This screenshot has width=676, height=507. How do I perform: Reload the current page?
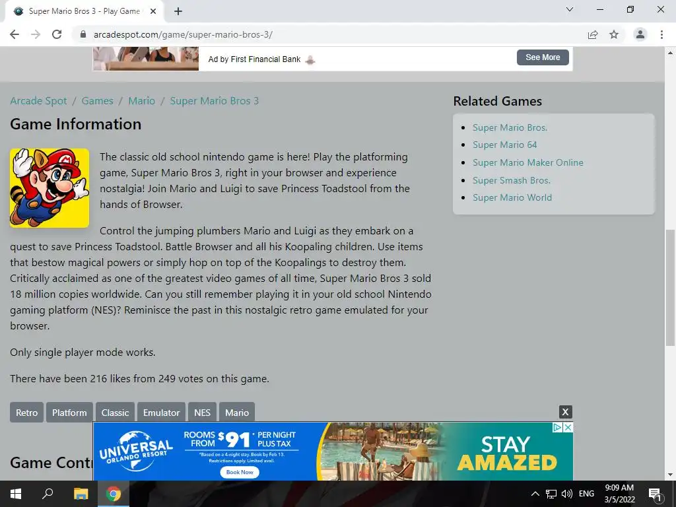coord(57,34)
